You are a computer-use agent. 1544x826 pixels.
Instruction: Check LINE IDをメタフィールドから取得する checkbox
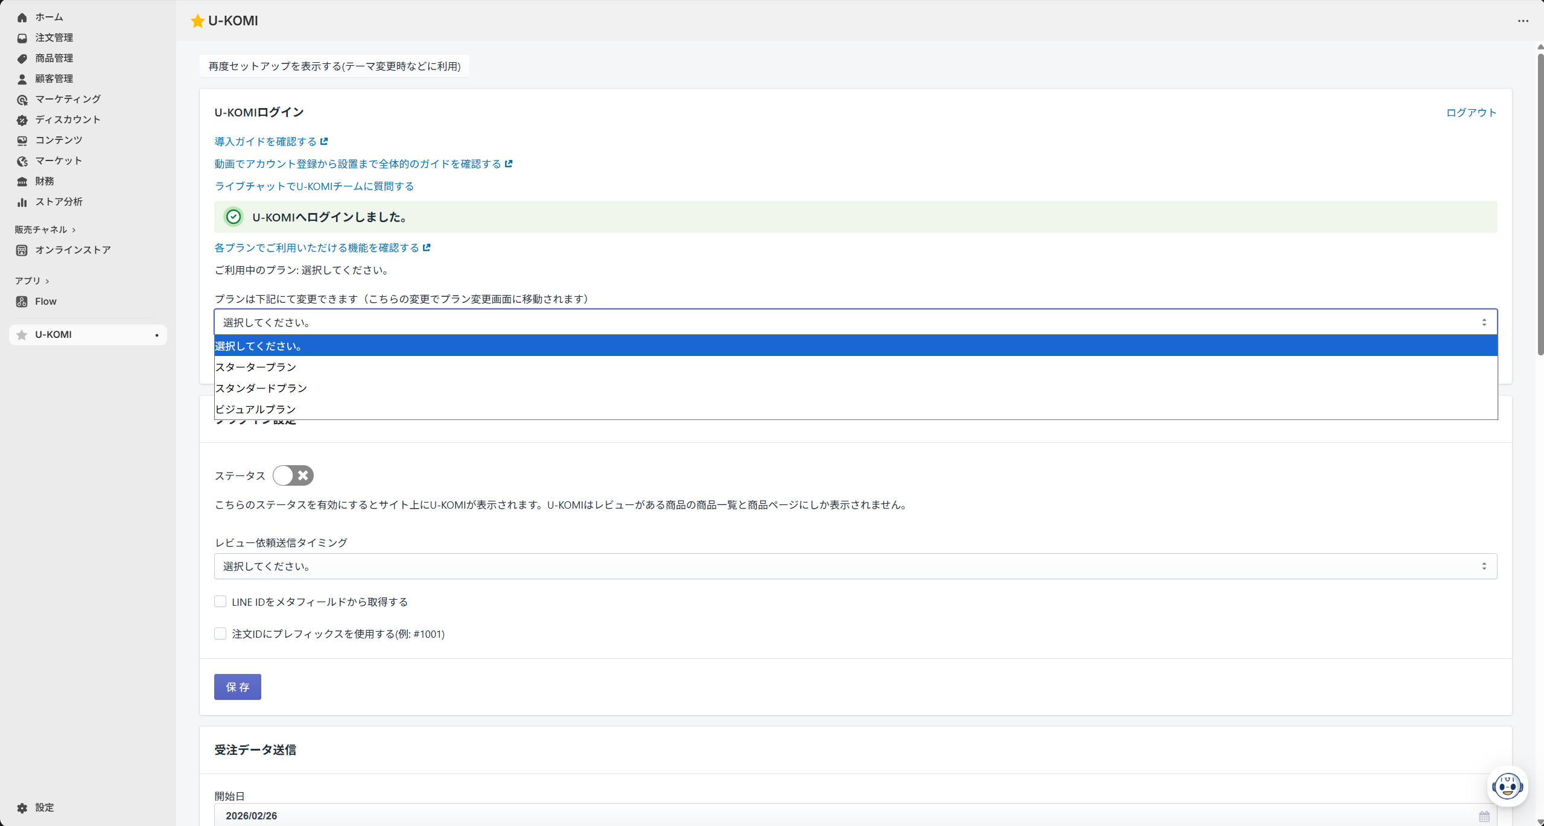coord(220,602)
